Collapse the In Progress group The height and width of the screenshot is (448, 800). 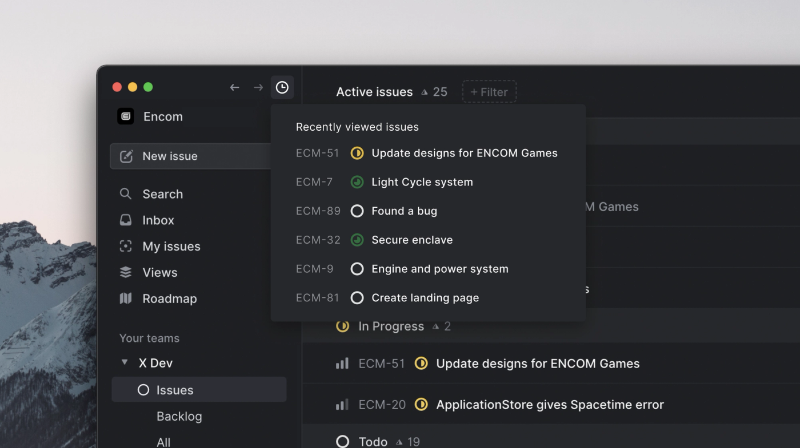pyautogui.click(x=342, y=326)
